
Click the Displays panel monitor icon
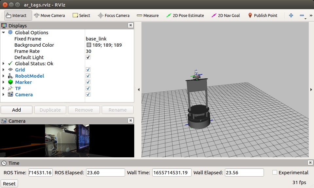pyautogui.click(x=4, y=25)
